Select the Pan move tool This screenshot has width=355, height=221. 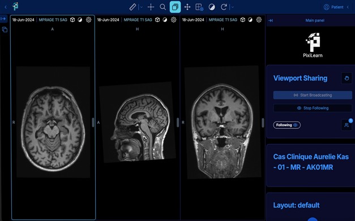click(x=187, y=7)
